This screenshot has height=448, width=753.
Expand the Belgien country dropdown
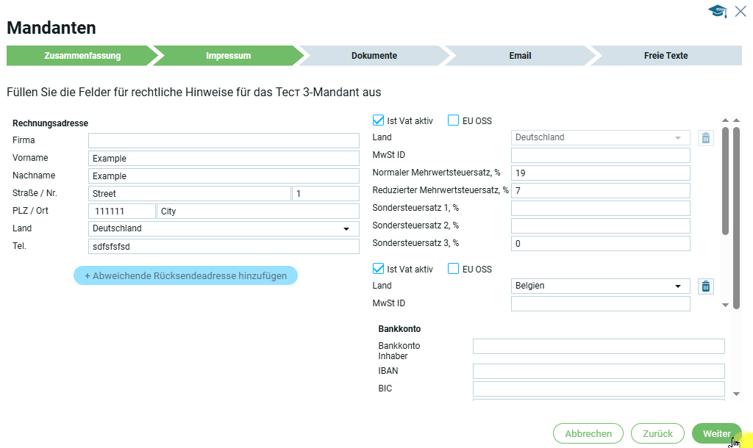tap(600, 286)
